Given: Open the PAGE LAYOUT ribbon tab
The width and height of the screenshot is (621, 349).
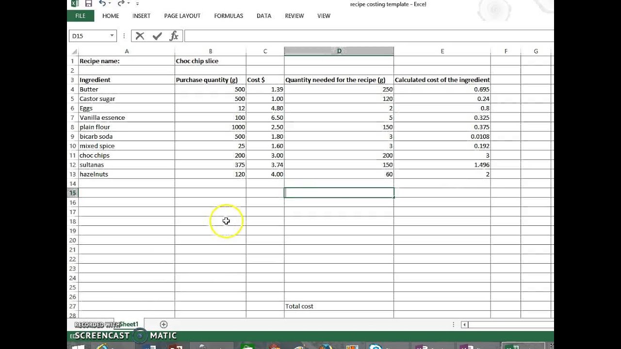Looking at the screenshot, I should click(x=182, y=16).
